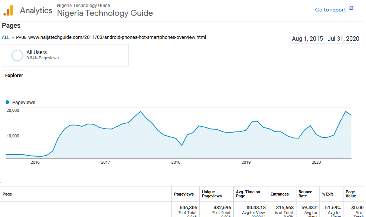Click the Pages report heading

(11, 26)
